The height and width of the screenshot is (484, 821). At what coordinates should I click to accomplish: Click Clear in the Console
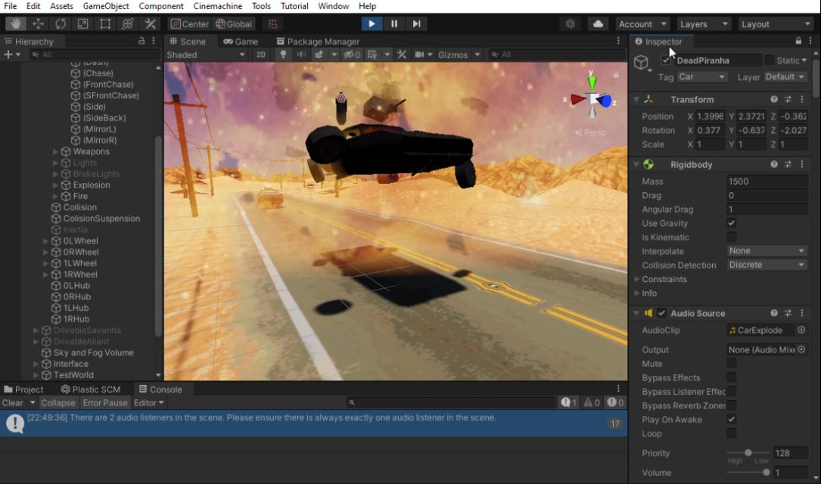[x=12, y=402]
